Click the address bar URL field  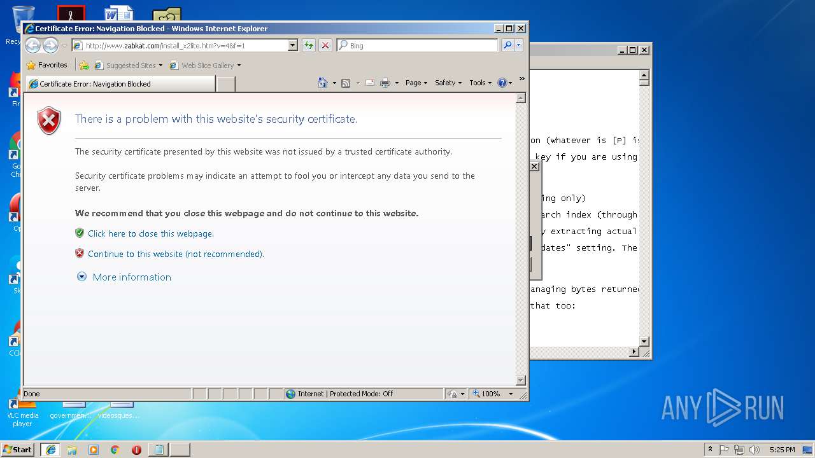pos(179,45)
